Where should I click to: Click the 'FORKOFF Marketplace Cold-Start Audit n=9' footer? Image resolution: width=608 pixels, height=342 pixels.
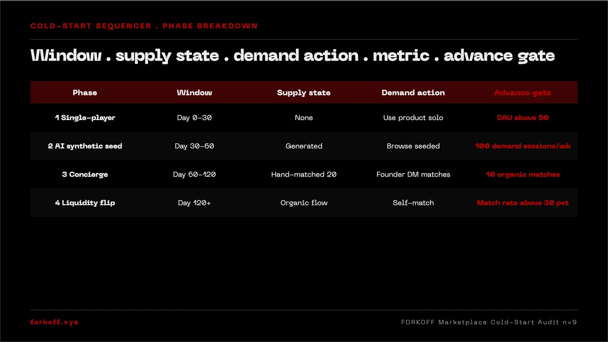(x=489, y=322)
